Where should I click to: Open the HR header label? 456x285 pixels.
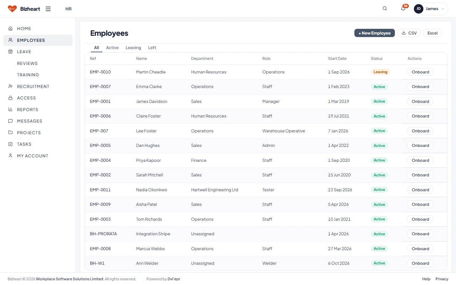pyautogui.click(x=68, y=9)
